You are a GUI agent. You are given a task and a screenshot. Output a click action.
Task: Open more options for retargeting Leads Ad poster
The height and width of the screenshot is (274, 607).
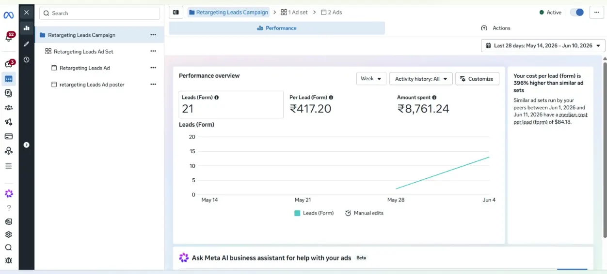(x=153, y=85)
